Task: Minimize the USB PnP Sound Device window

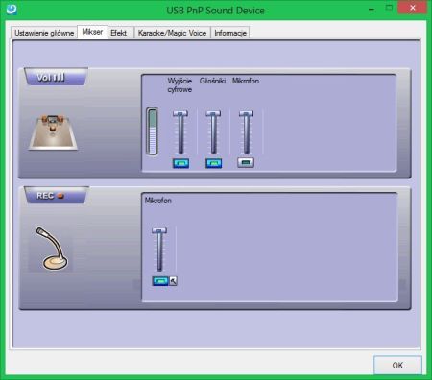Action: [372, 9]
